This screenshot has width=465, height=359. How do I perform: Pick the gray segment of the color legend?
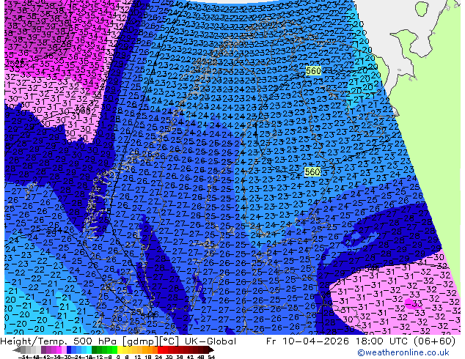tap(23, 350)
